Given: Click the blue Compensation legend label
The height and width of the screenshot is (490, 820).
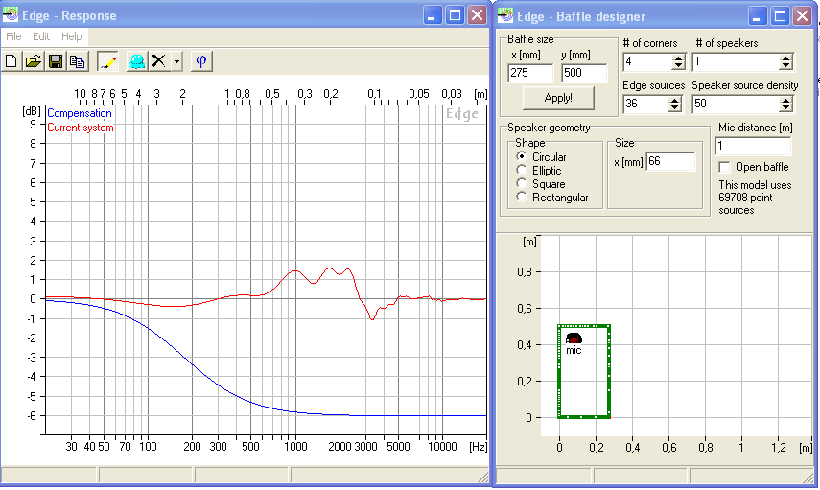Looking at the screenshot, I should pos(80,113).
